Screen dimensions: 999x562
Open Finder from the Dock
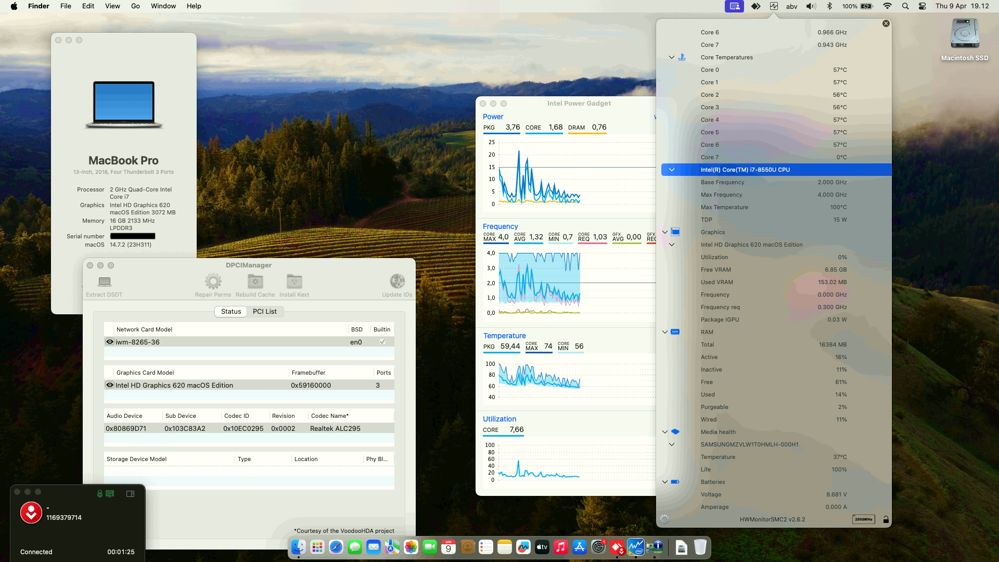[299, 547]
